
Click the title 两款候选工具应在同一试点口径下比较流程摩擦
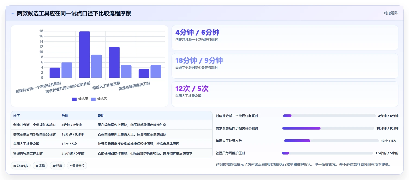(74, 13)
